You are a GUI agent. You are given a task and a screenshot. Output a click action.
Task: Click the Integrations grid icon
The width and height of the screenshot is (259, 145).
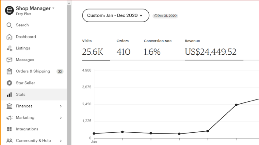[x=9, y=129]
